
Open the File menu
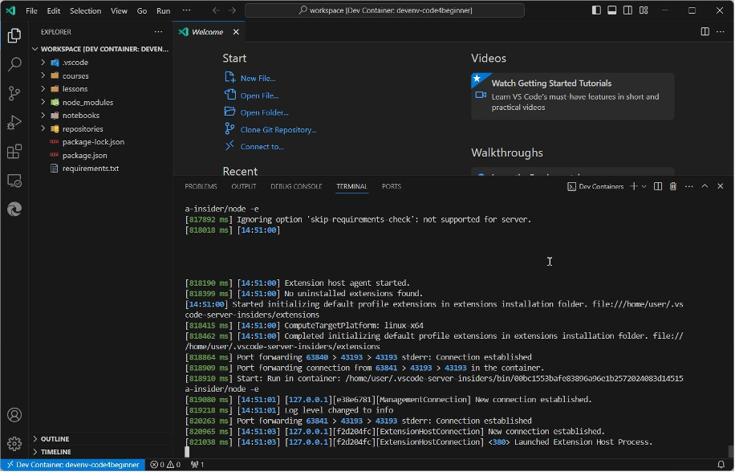[31, 10]
